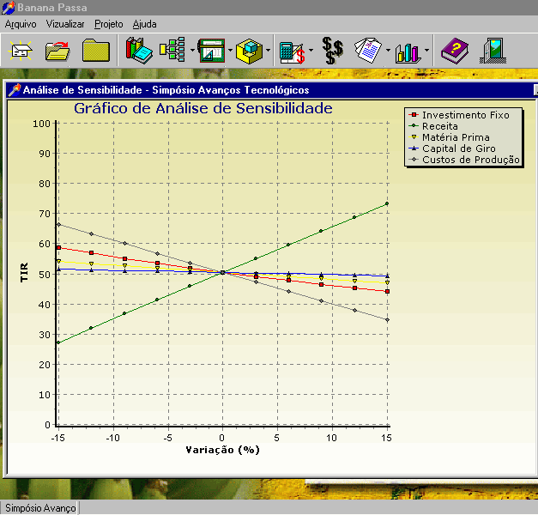The height and width of the screenshot is (515, 538).
Task: Open a project with the open-folder icon
Action: tap(57, 51)
